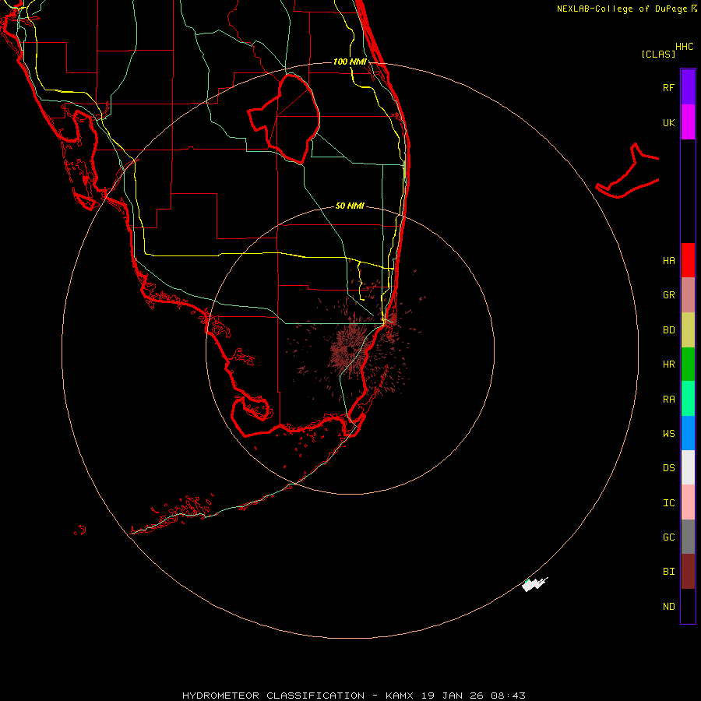The height and width of the screenshot is (701, 701).
Task: Click the [CLAS] units label
Action: pyautogui.click(x=658, y=54)
